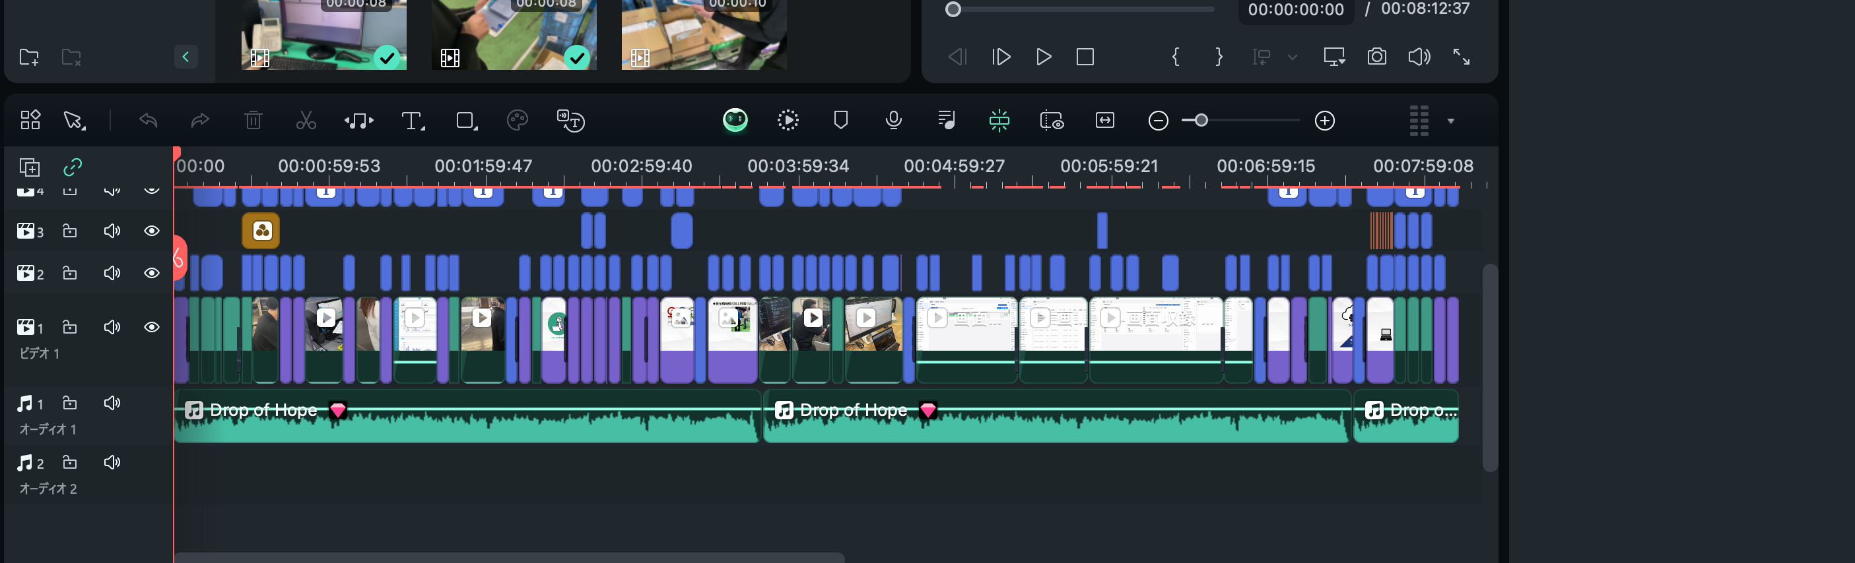Click the vertical timeline scrollbar
1855x563 pixels.
1490,367
